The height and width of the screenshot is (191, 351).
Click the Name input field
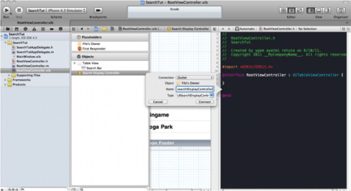pyautogui.click(x=194, y=89)
